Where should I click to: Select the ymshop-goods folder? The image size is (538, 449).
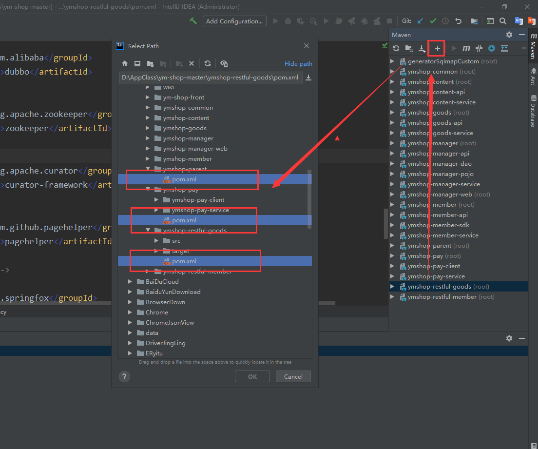(185, 128)
